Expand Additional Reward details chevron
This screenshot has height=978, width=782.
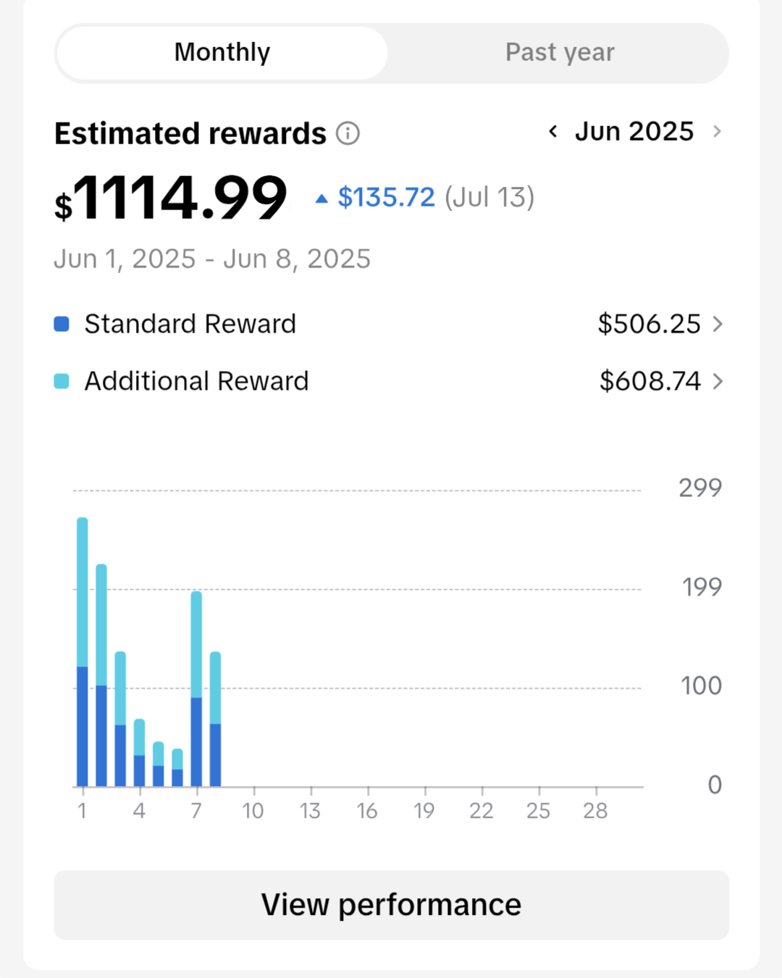click(718, 381)
